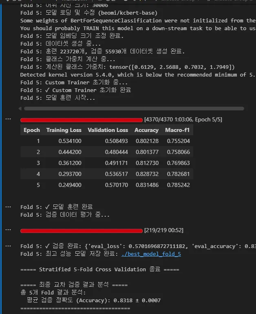Click the '모델 훈련 시작...' log line
This screenshot has width=256, height=314.
tap(57, 98)
